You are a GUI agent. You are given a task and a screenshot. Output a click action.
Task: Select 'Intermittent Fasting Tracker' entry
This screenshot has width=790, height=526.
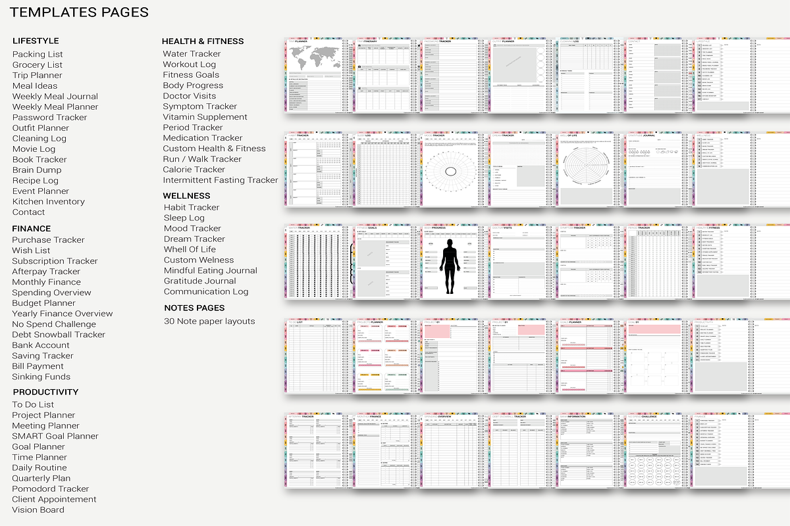point(221,180)
